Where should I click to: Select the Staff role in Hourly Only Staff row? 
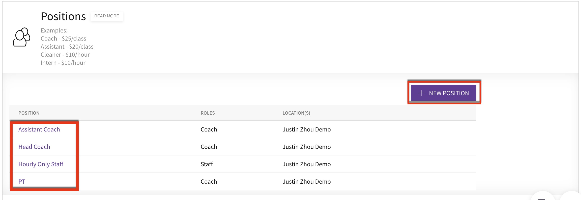pyautogui.click(x=207, y=164)
